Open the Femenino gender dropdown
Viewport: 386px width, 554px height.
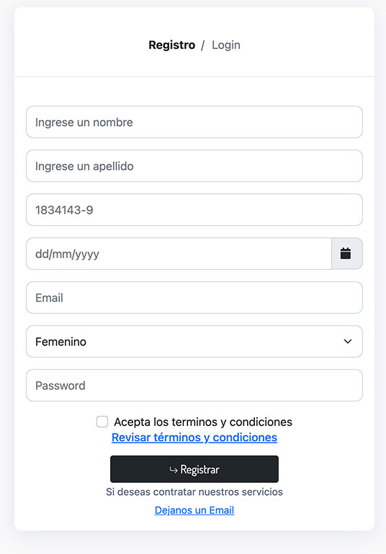[x=194, y=341]
